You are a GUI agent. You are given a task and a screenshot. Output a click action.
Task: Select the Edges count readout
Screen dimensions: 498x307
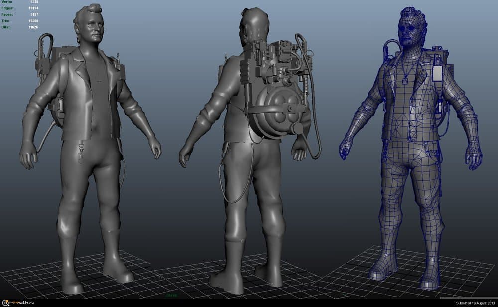click(x=22, y=8)
